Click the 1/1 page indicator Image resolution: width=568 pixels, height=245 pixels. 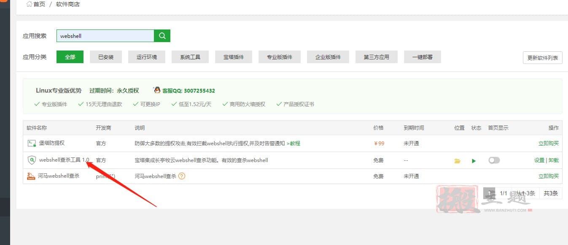coord(503,193)
